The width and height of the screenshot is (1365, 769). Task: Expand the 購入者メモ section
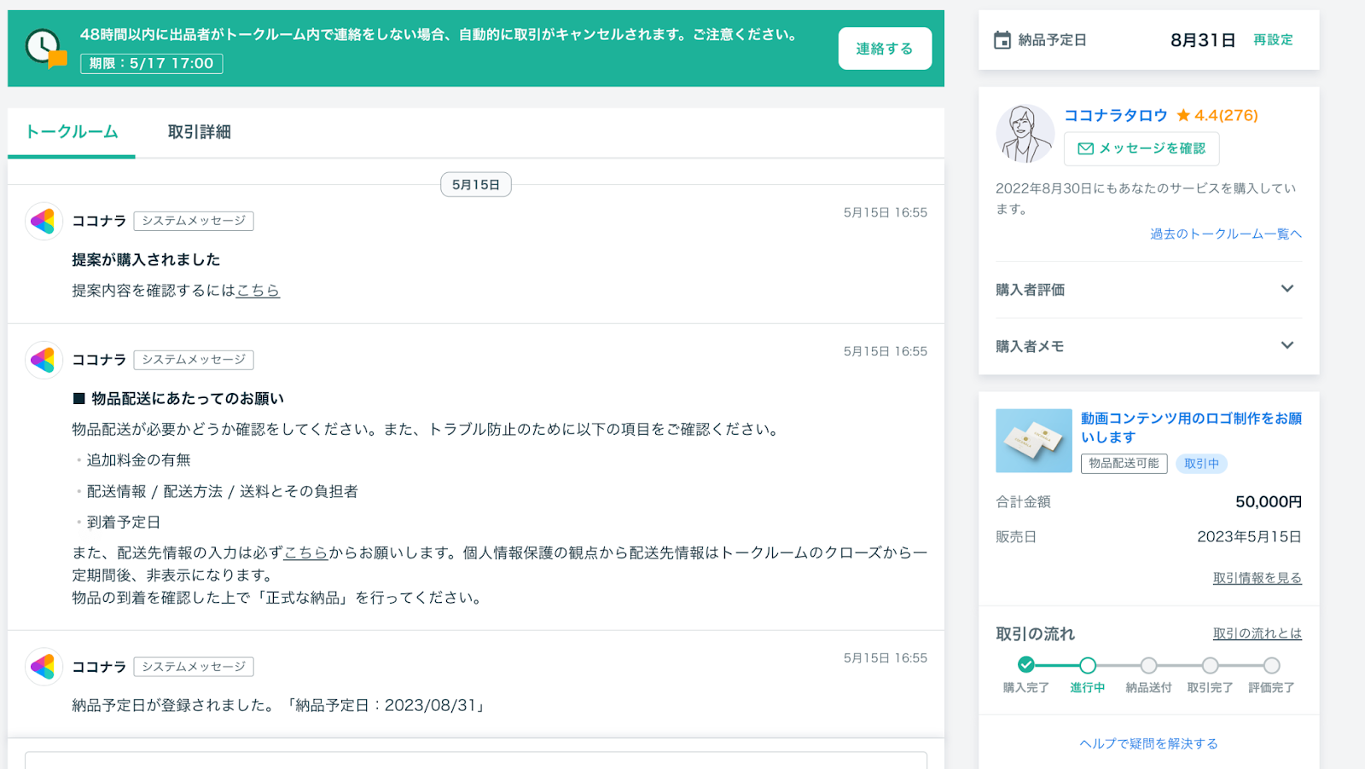coord(1287,346)
